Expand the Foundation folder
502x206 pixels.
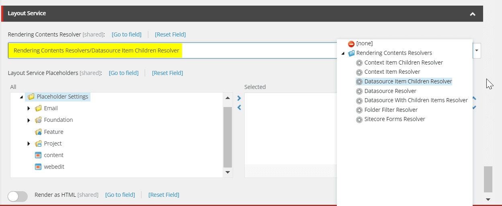point(29,120)
